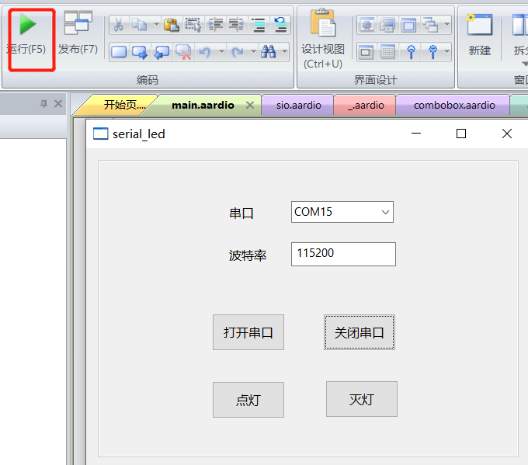Open Find with binoculars icon
This screenshot has width=528, height=465.
point(269,51)
